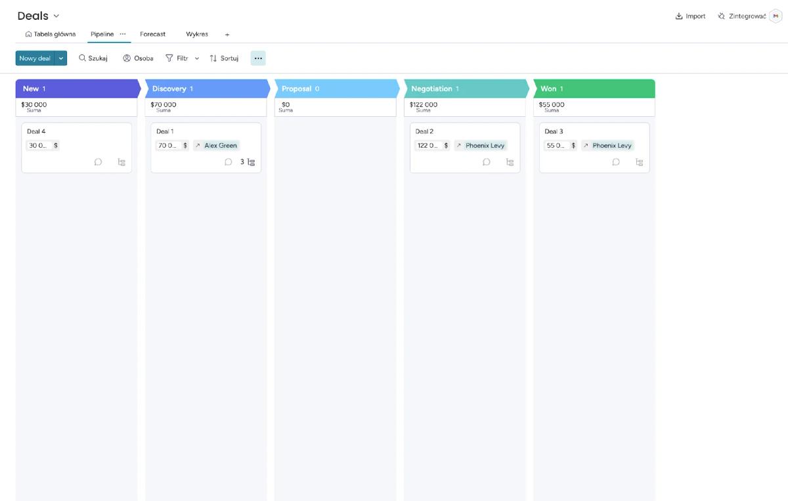The width and height of the screenshot is (788, 501).
Task: Click the Import button
Action: coord(690,16)
